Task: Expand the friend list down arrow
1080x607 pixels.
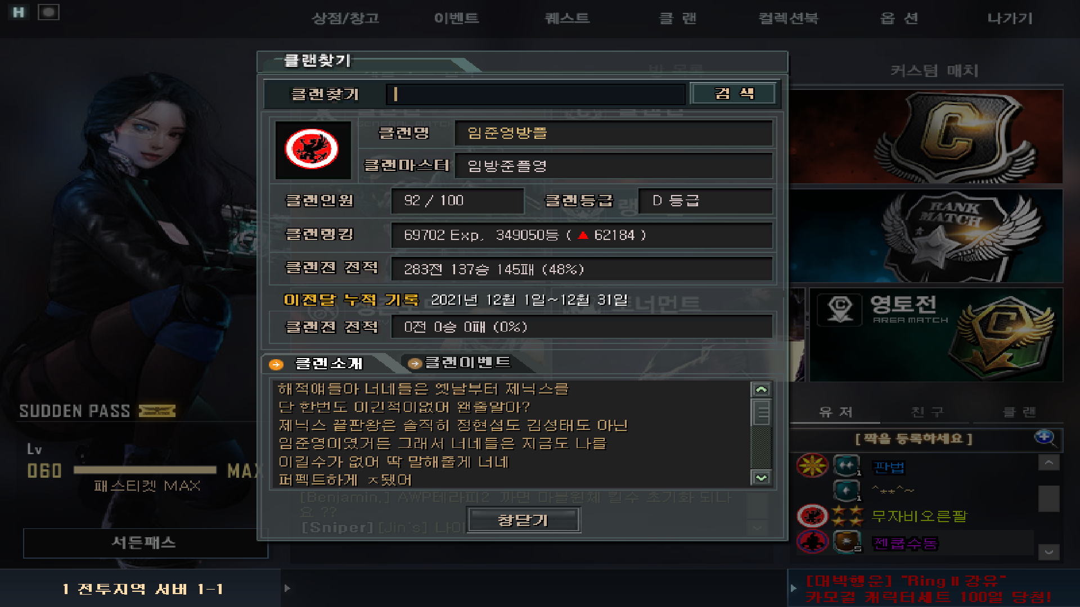Action: click(1048, 551)
